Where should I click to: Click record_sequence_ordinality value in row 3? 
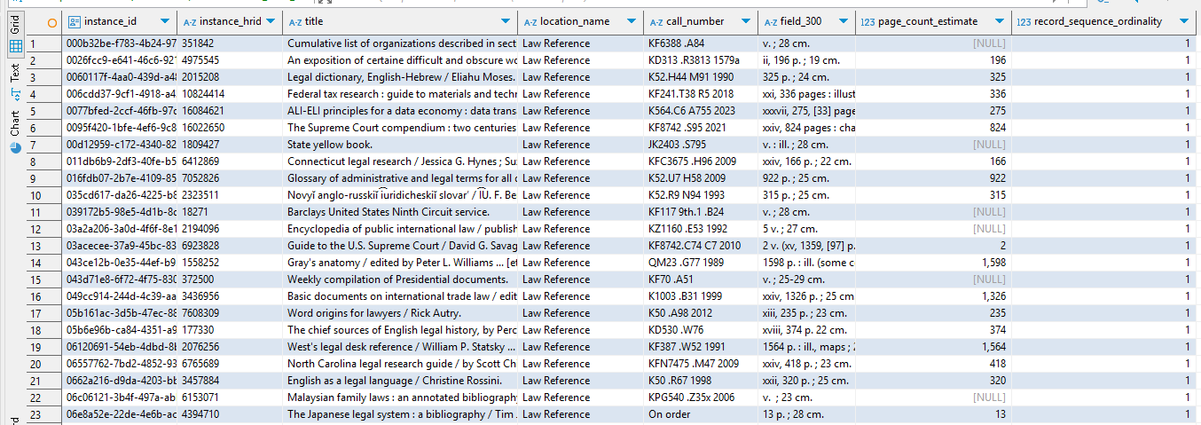[x=1105, y=77]
